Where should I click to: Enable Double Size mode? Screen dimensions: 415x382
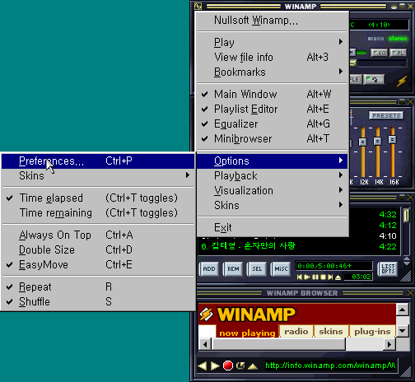98,250
